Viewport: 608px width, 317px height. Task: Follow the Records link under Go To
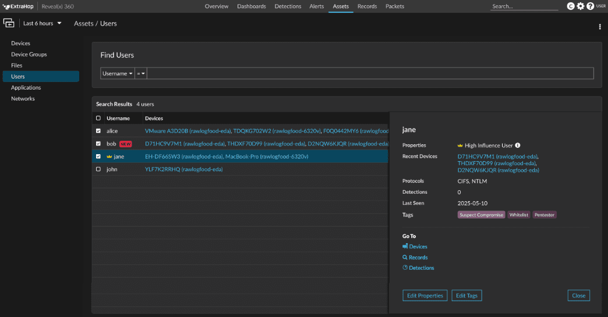click(418, 258)
